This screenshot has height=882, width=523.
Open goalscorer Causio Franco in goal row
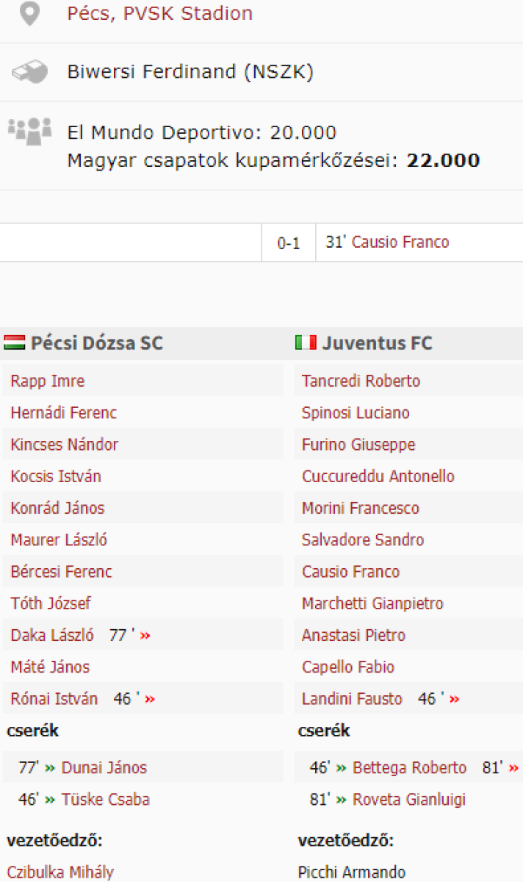pos(400,243)
